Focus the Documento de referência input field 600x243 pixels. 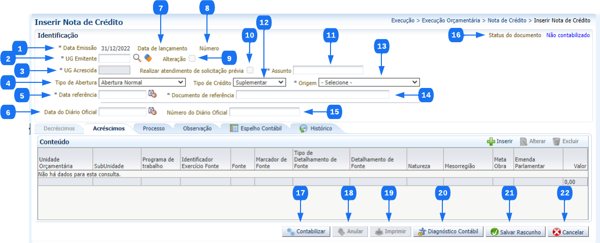click(312, 95)
